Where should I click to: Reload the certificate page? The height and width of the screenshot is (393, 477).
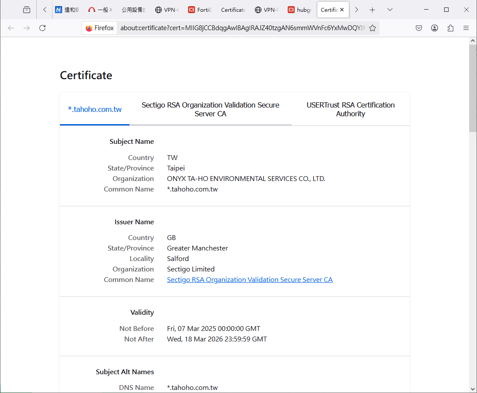coord(42,28)
